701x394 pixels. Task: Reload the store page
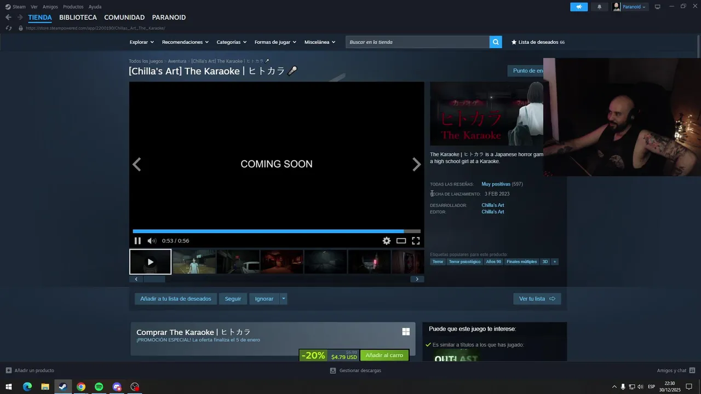tap(8, 28)
